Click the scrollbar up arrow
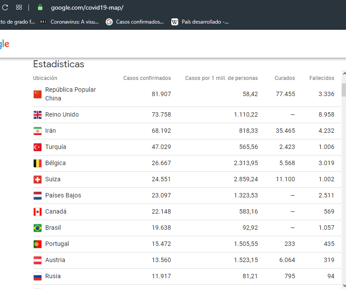Screen dimensions: 346x290 coord(344,74)
